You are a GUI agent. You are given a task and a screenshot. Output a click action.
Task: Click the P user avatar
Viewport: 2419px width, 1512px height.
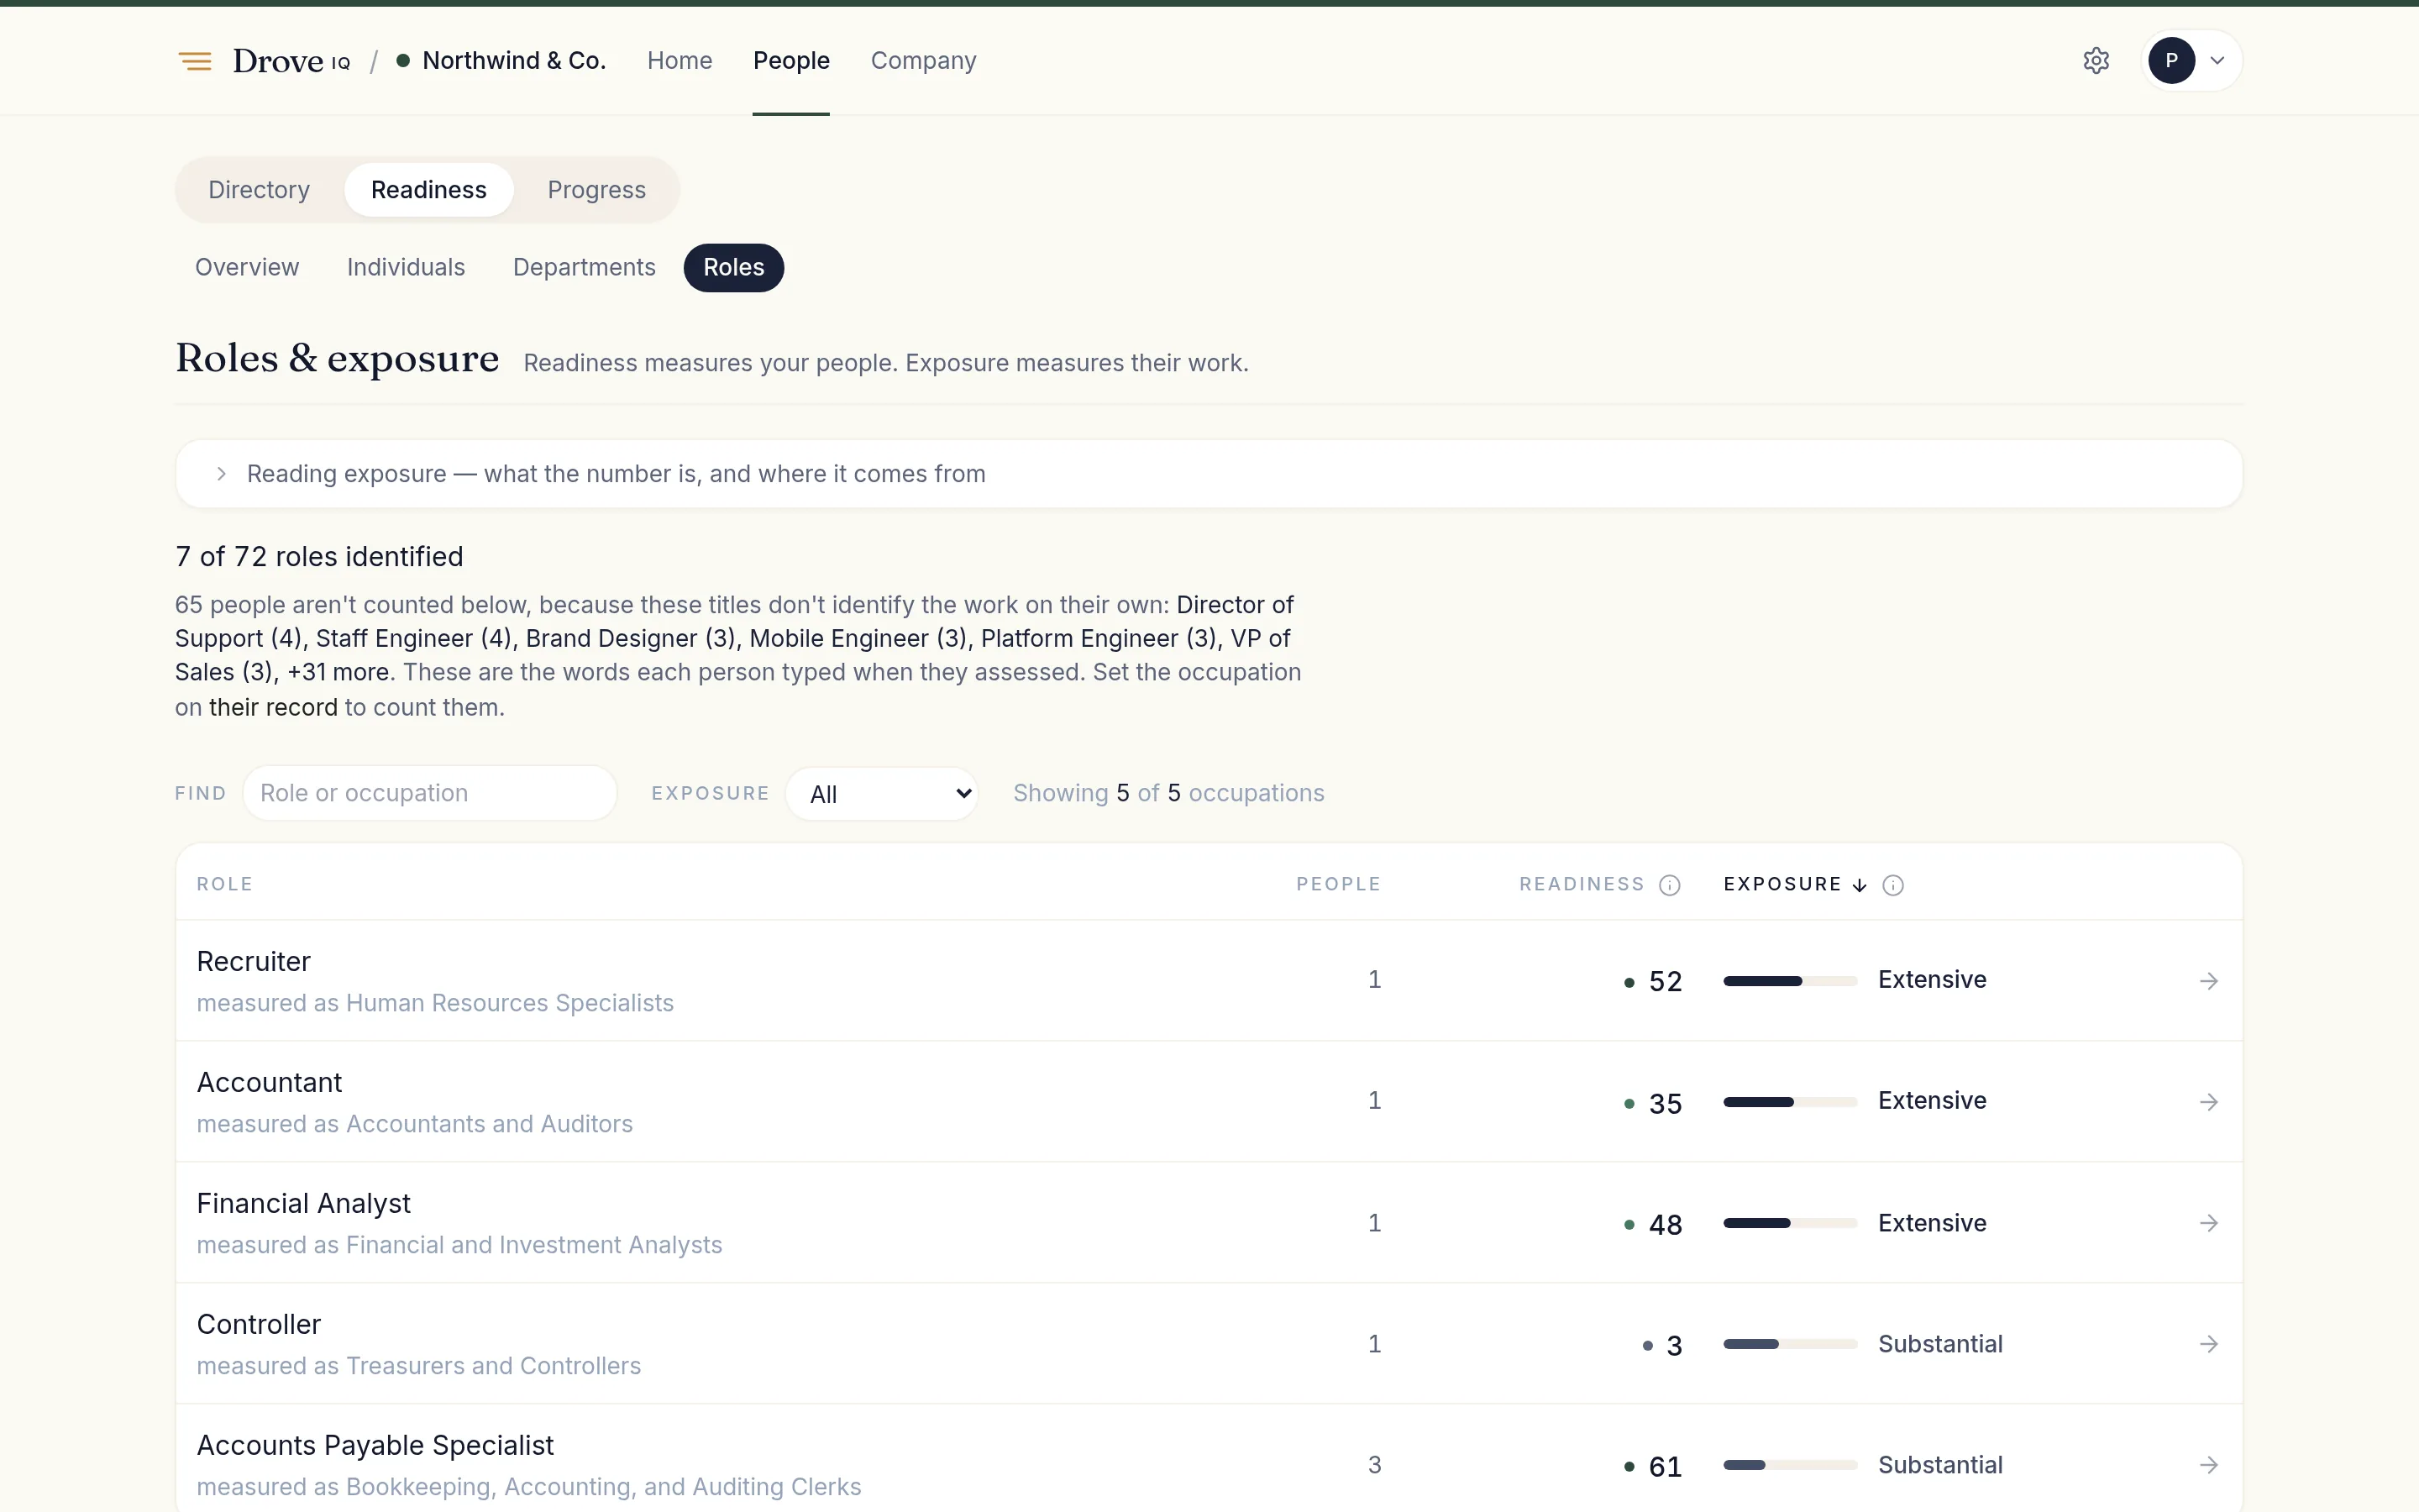(2171, 61)
